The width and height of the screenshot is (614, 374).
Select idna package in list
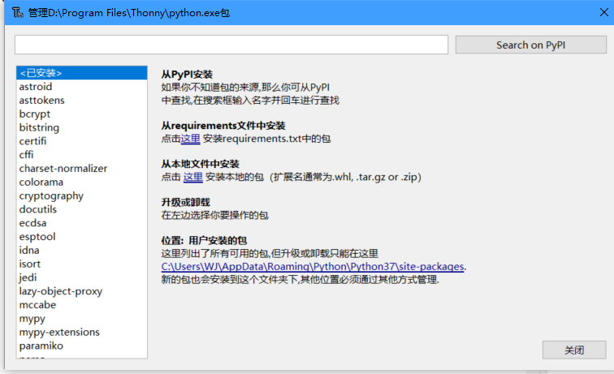coord(82,250)
